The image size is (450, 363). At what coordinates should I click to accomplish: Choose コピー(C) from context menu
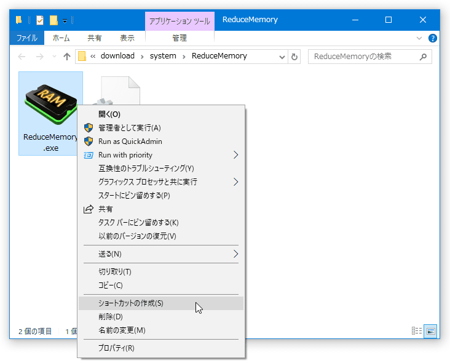point(161,285)
